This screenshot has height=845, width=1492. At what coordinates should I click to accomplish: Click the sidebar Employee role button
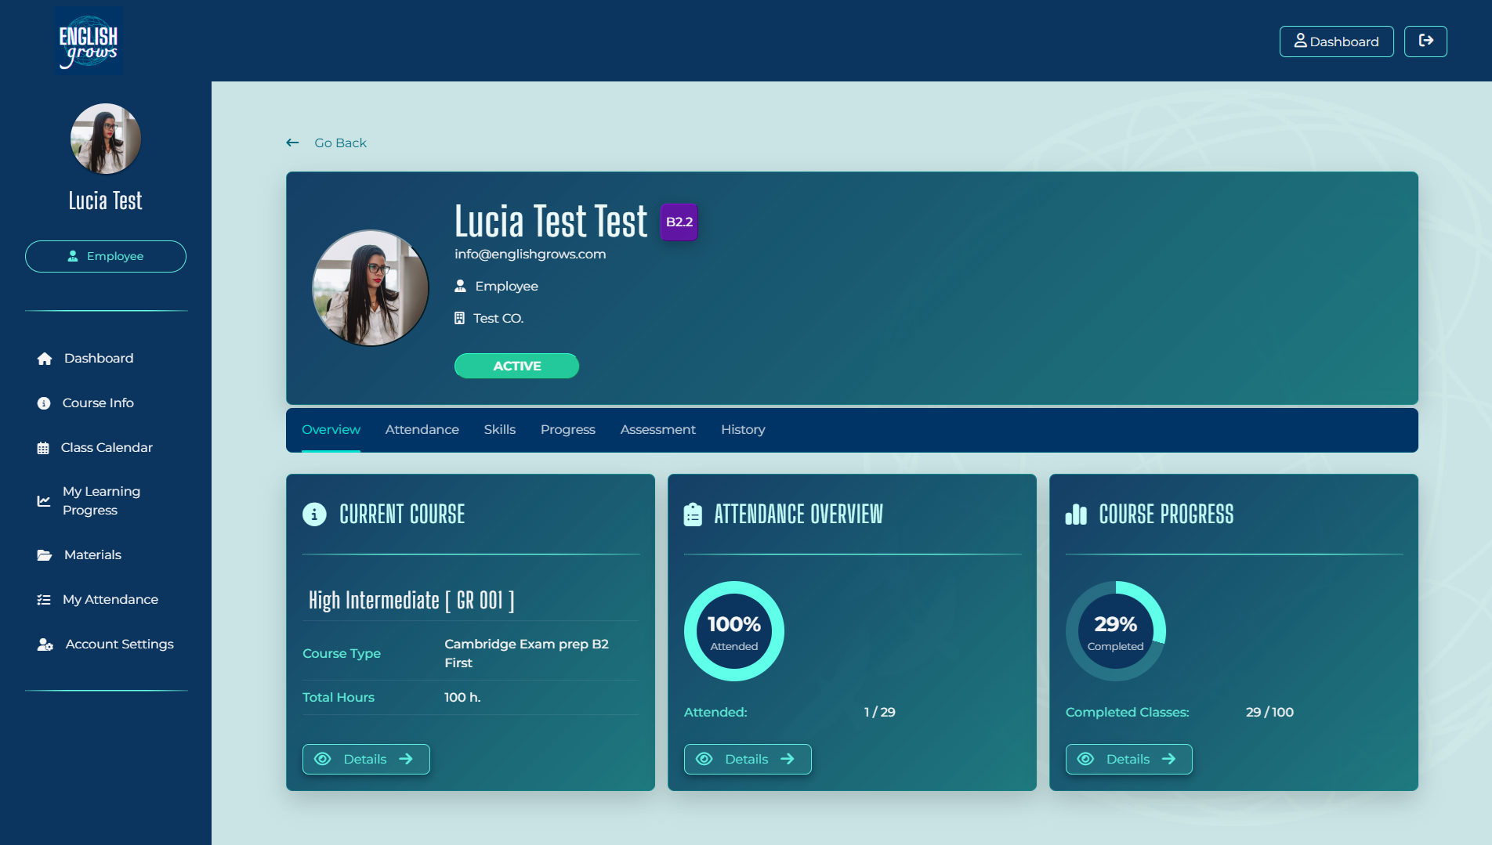(x=106, y=256)
